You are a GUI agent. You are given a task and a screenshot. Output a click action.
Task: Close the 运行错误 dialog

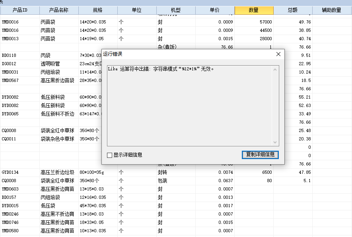[x=278, y=54]
